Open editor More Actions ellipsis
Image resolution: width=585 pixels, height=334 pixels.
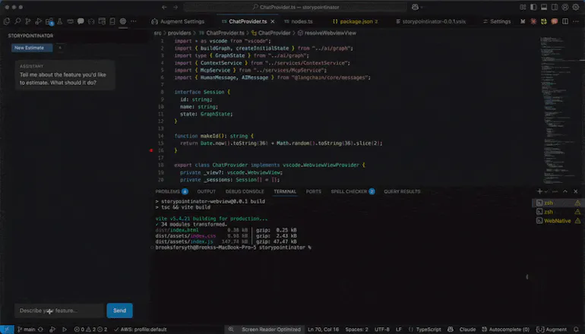tap(576, 21)
